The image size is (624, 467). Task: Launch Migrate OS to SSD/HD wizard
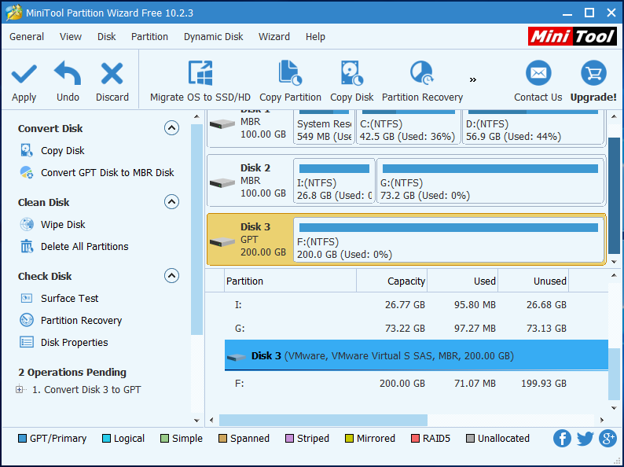200,82
